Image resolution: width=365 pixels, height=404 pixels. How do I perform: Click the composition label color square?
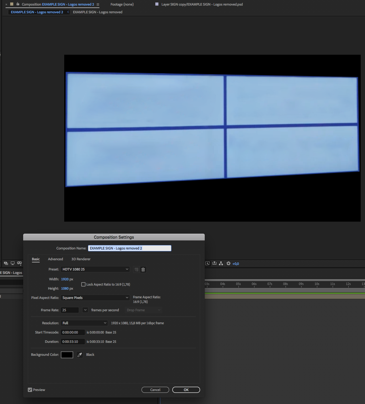(x=12, y=4)
